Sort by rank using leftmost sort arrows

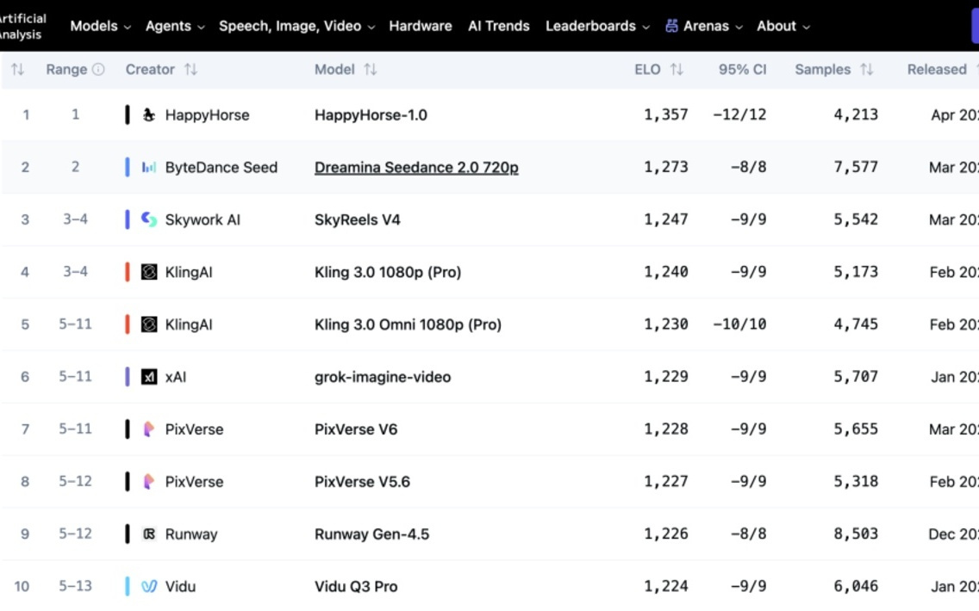[x=17, y=69]
